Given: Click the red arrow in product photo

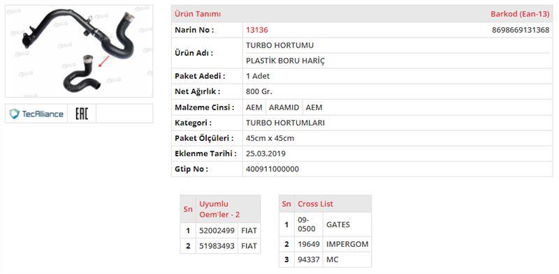Looking at the screenshot, I should point(104,61).
